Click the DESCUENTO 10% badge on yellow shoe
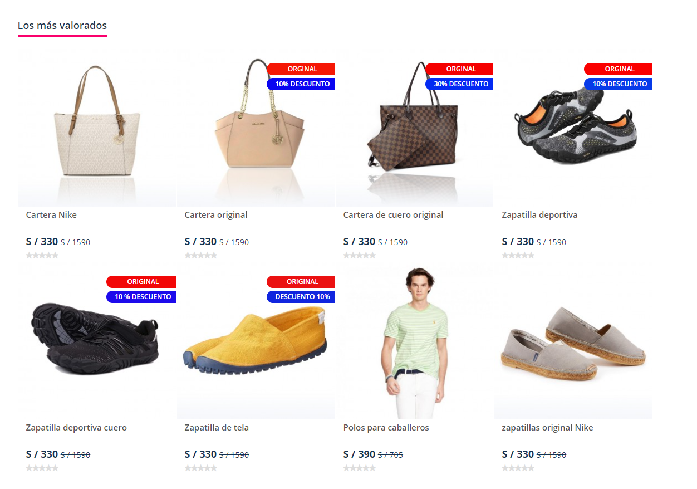 point(301,297)
